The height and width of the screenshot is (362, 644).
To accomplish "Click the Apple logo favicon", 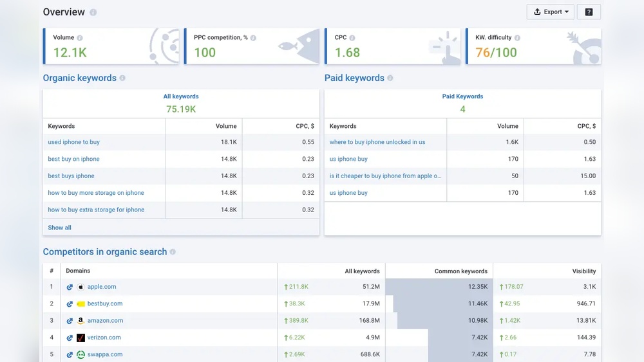I will pyautogui.click(x=81, y=287).
